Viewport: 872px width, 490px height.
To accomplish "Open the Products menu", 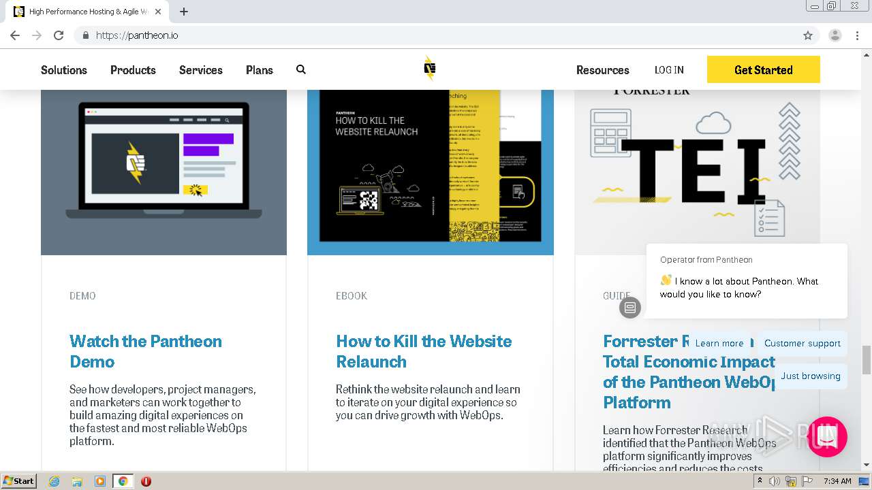I will (133, 70).
